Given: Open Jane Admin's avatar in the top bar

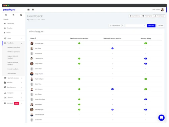Looking at the screenshot, I should point(162,10).
